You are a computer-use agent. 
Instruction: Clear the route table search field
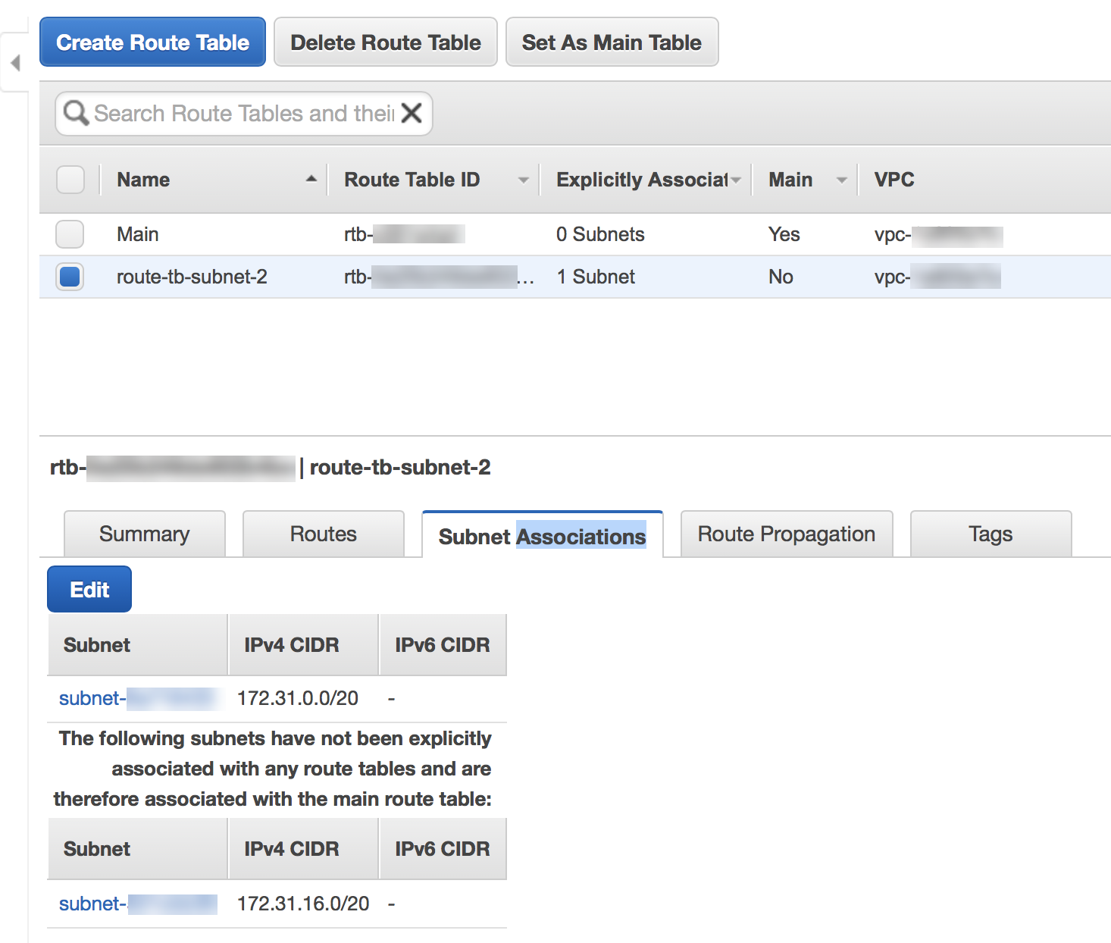point(412,114)
